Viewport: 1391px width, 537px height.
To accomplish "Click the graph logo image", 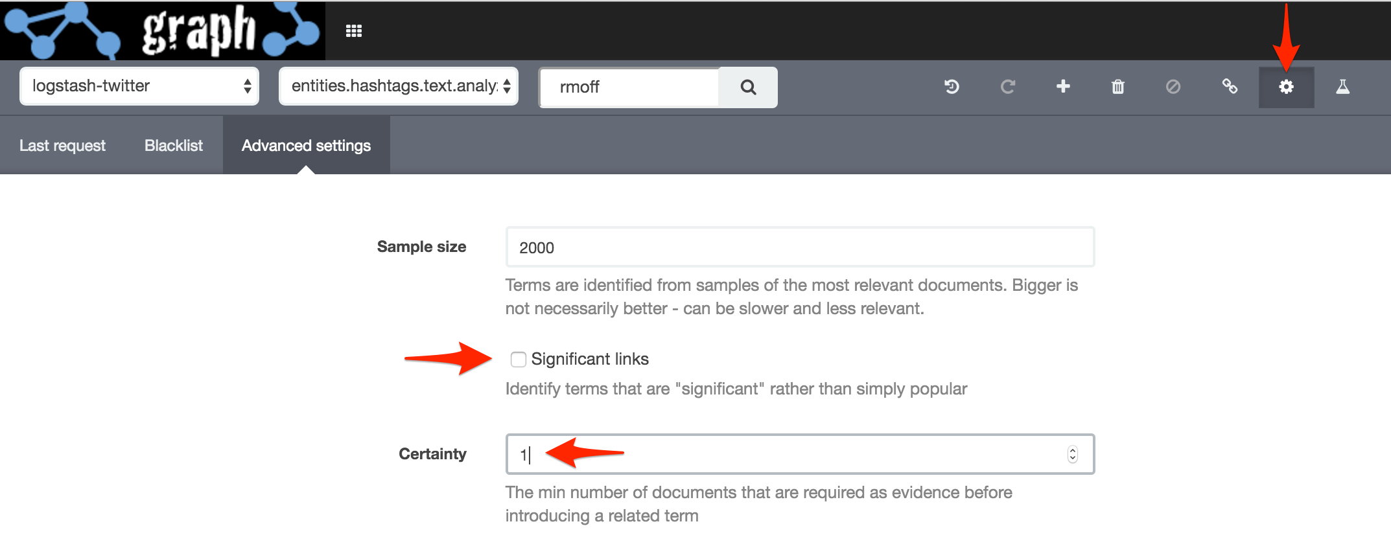I will point(163,30).
